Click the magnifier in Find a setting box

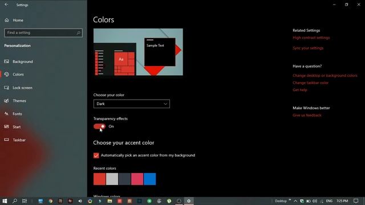tap(79, 33)
